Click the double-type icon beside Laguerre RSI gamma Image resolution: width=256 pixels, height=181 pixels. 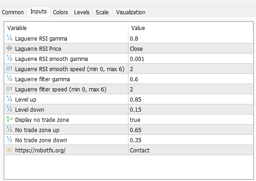click(x=9, y=38)
